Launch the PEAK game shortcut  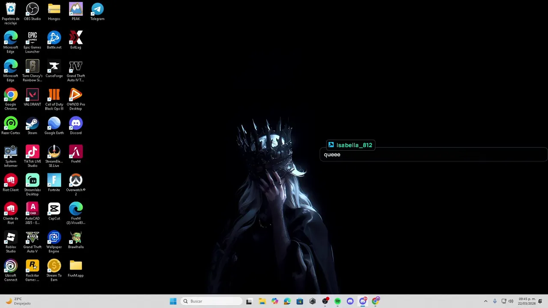76,12
